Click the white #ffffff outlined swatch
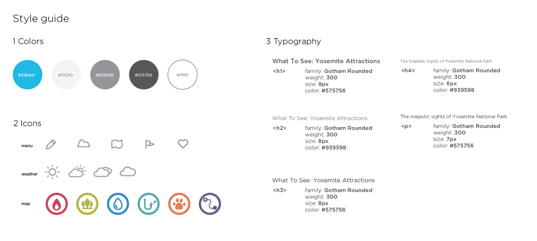This screenshot has height=241, width=537. point(183,75)
